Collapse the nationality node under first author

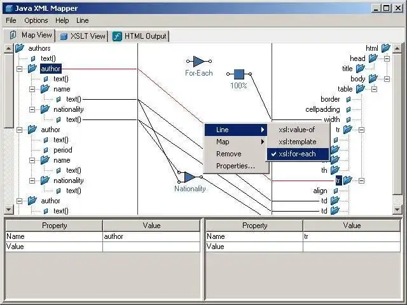coord(32,109)
